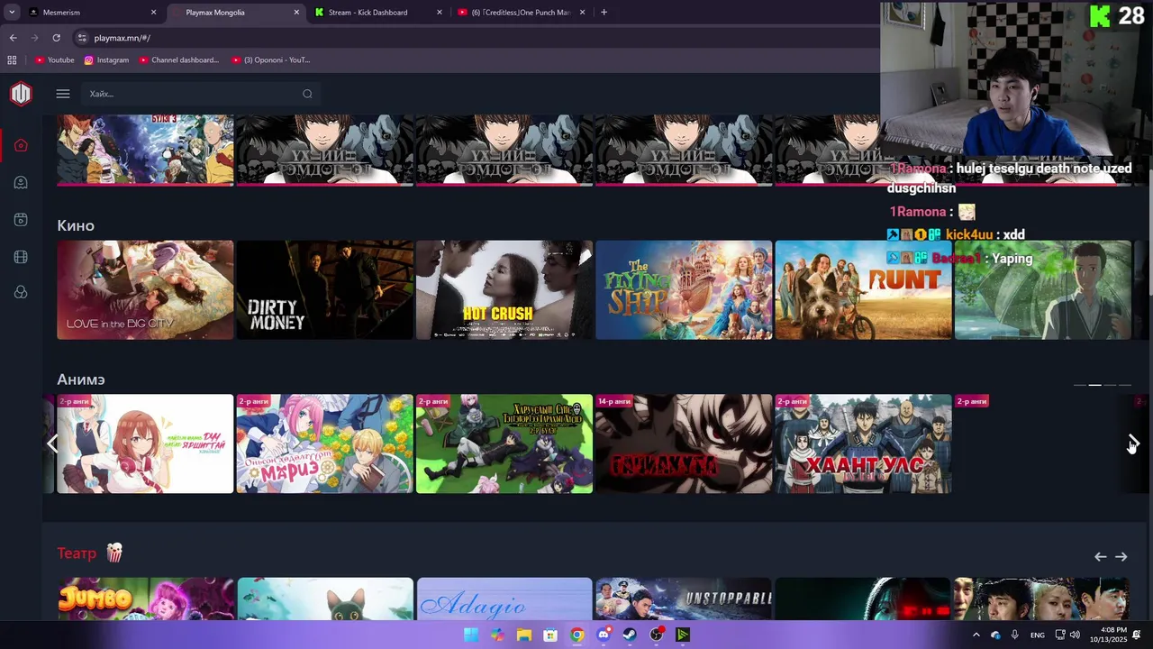
Task: Open the Runt movie thumbnail
Action: click(863, 290)
